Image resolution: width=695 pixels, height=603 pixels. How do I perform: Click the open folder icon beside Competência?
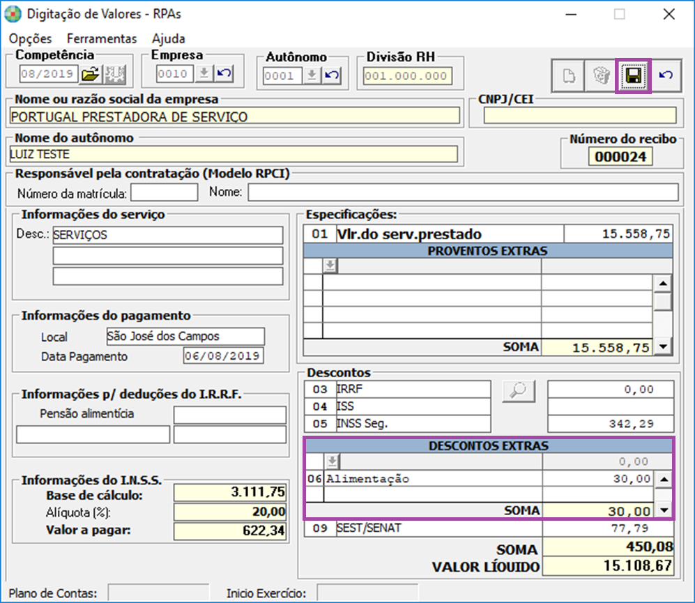[x=91, y=74]
